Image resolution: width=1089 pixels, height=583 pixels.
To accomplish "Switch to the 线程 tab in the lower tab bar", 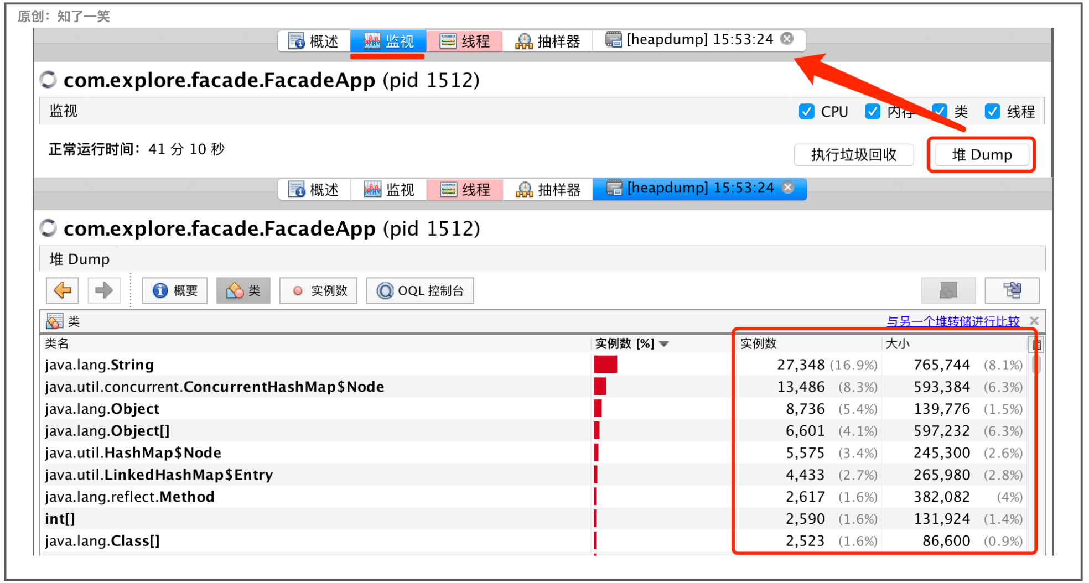I will [465, 190].
